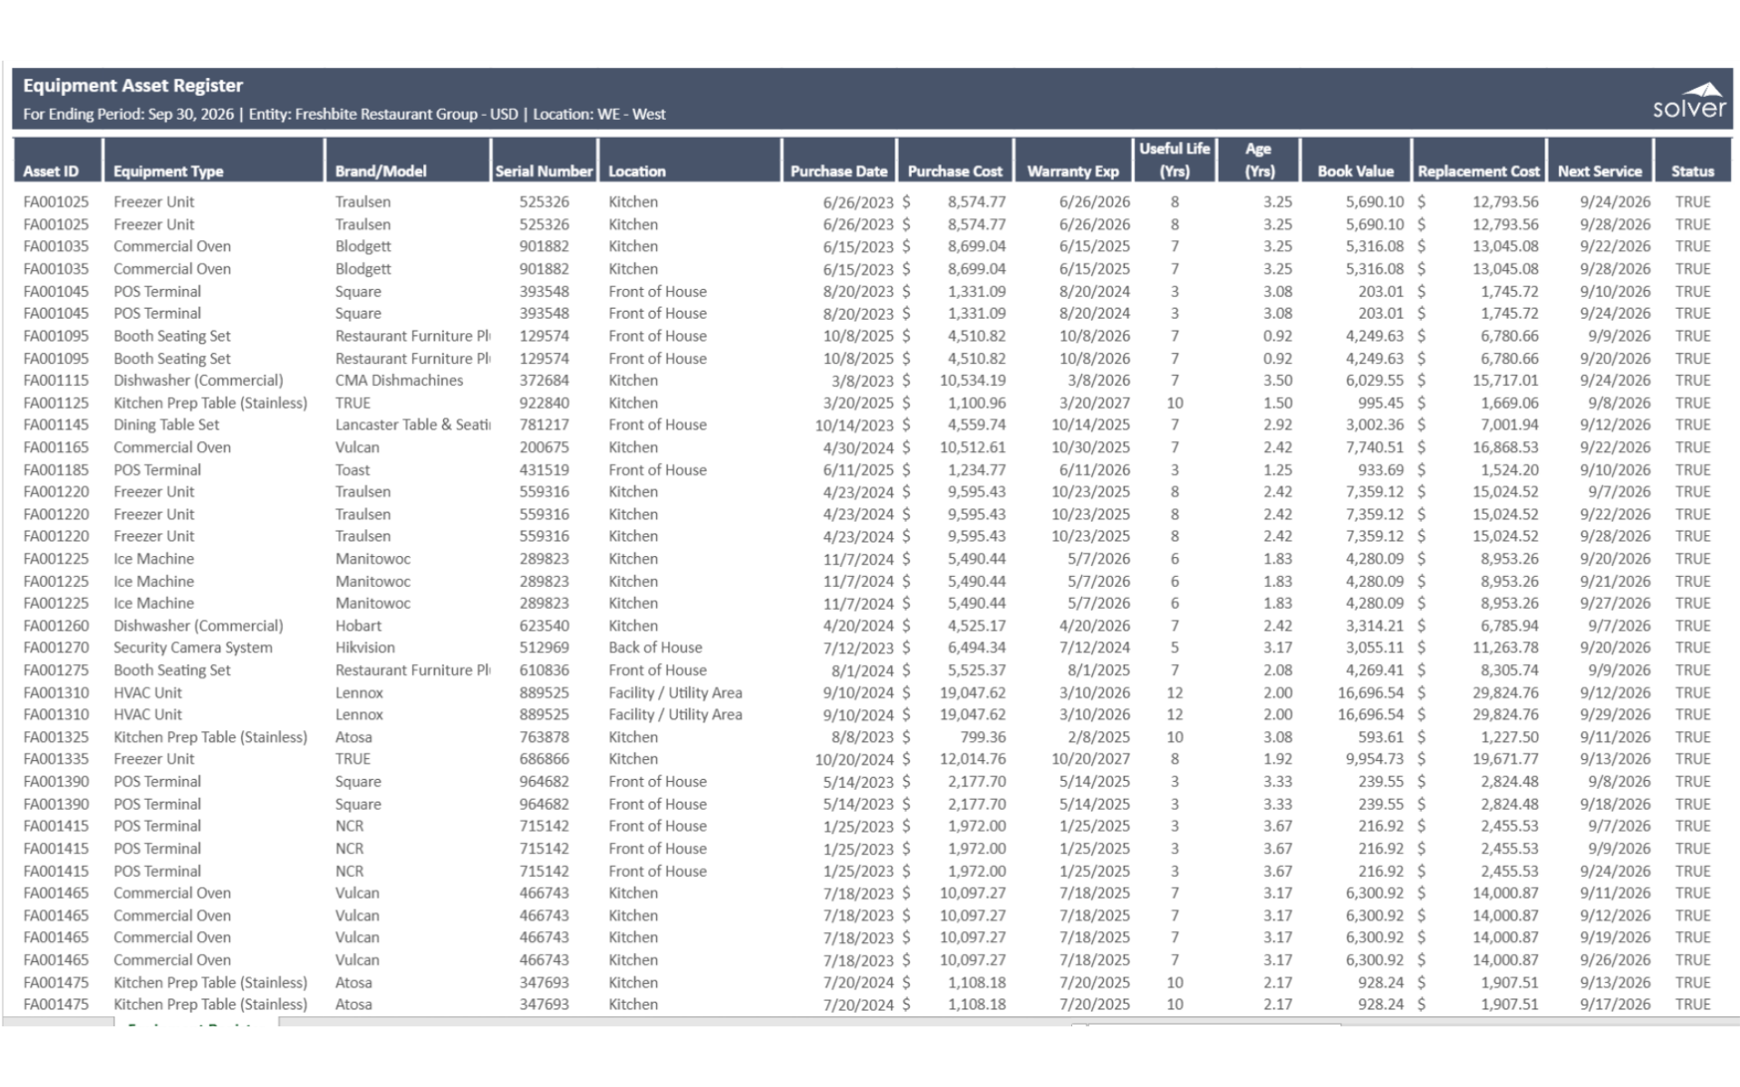Screen dimensions: 1740x1087
Task: Click the Equipment Asset Register title
Action: point(133,86)
